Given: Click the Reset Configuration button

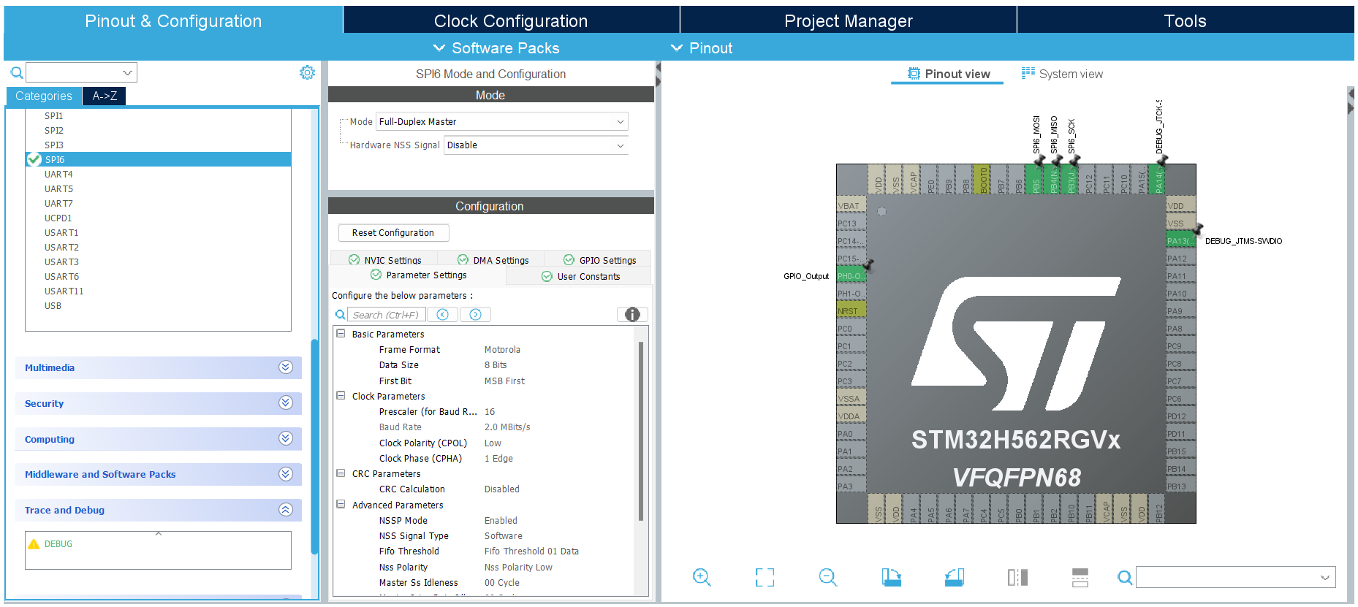Looking at the screenshot, I should pos(393,233).
